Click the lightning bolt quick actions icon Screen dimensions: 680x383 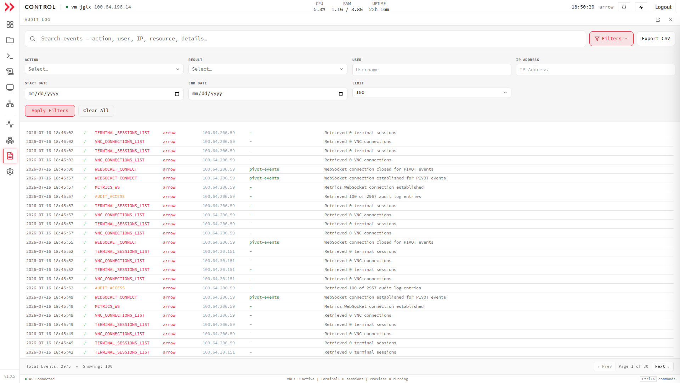(641, 7)
